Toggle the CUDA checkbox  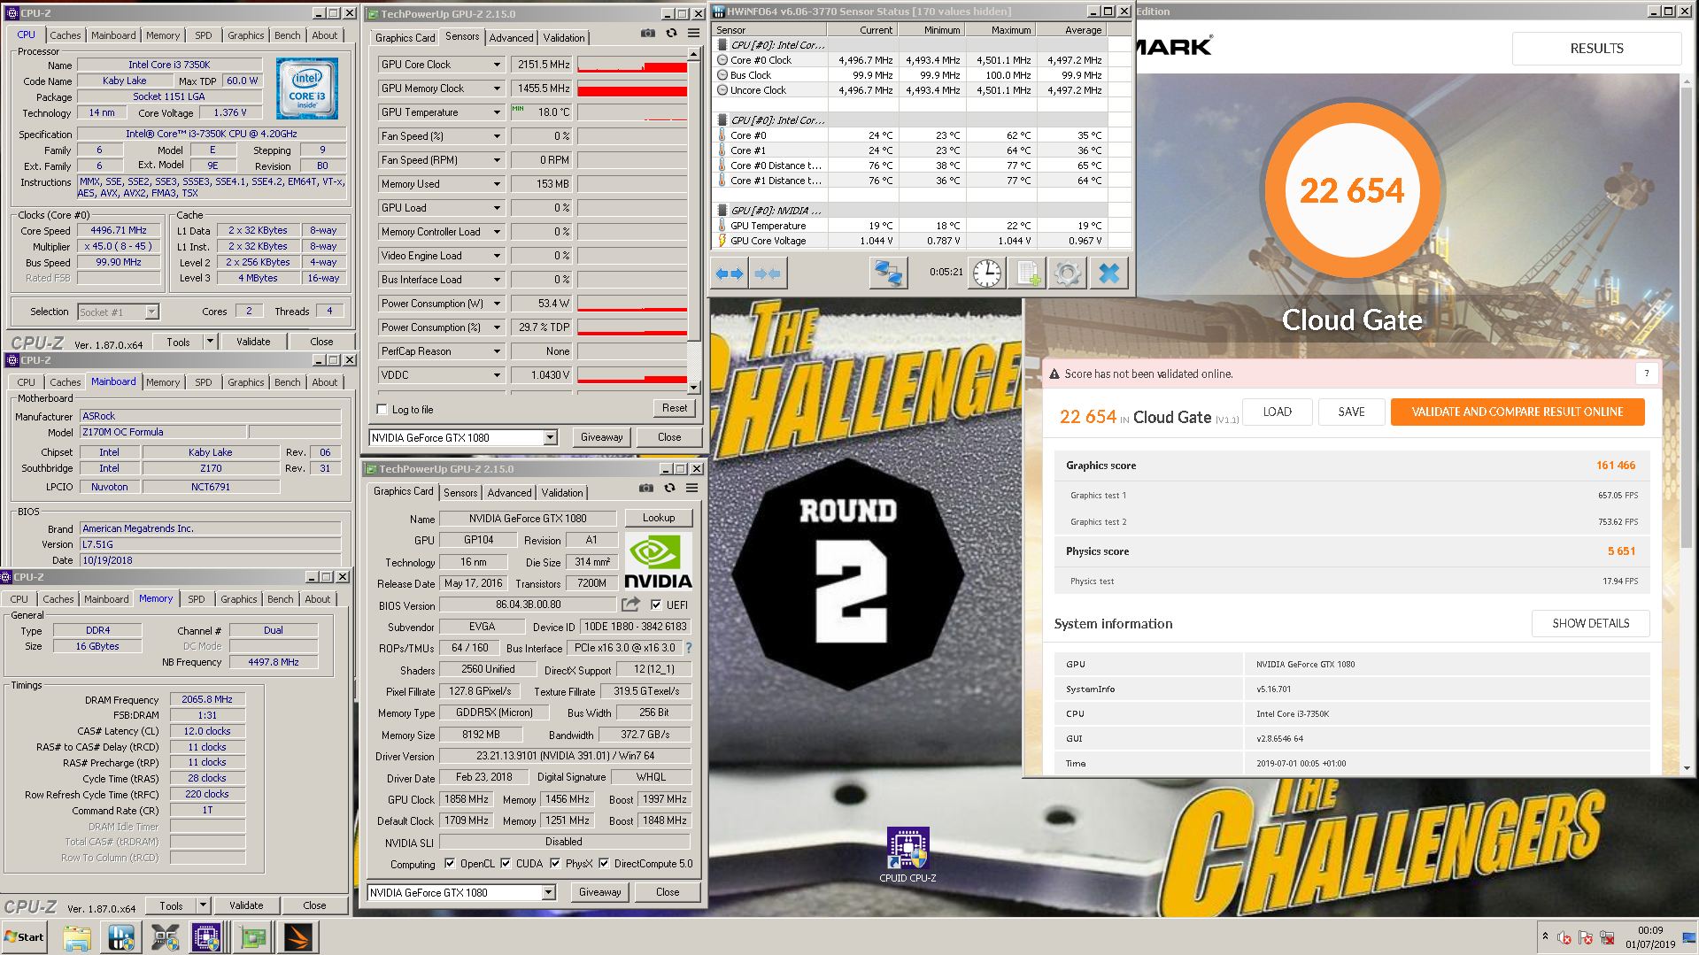coord(506,863)
